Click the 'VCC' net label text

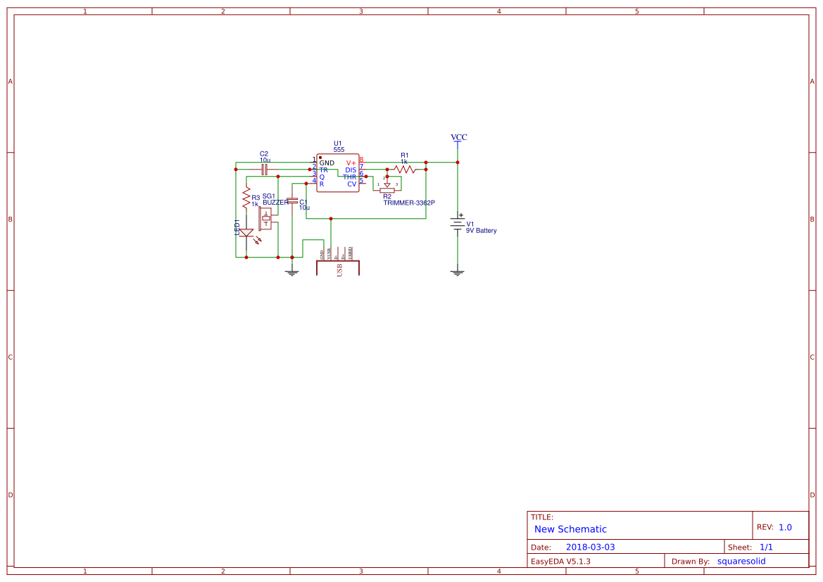(459, 137)
